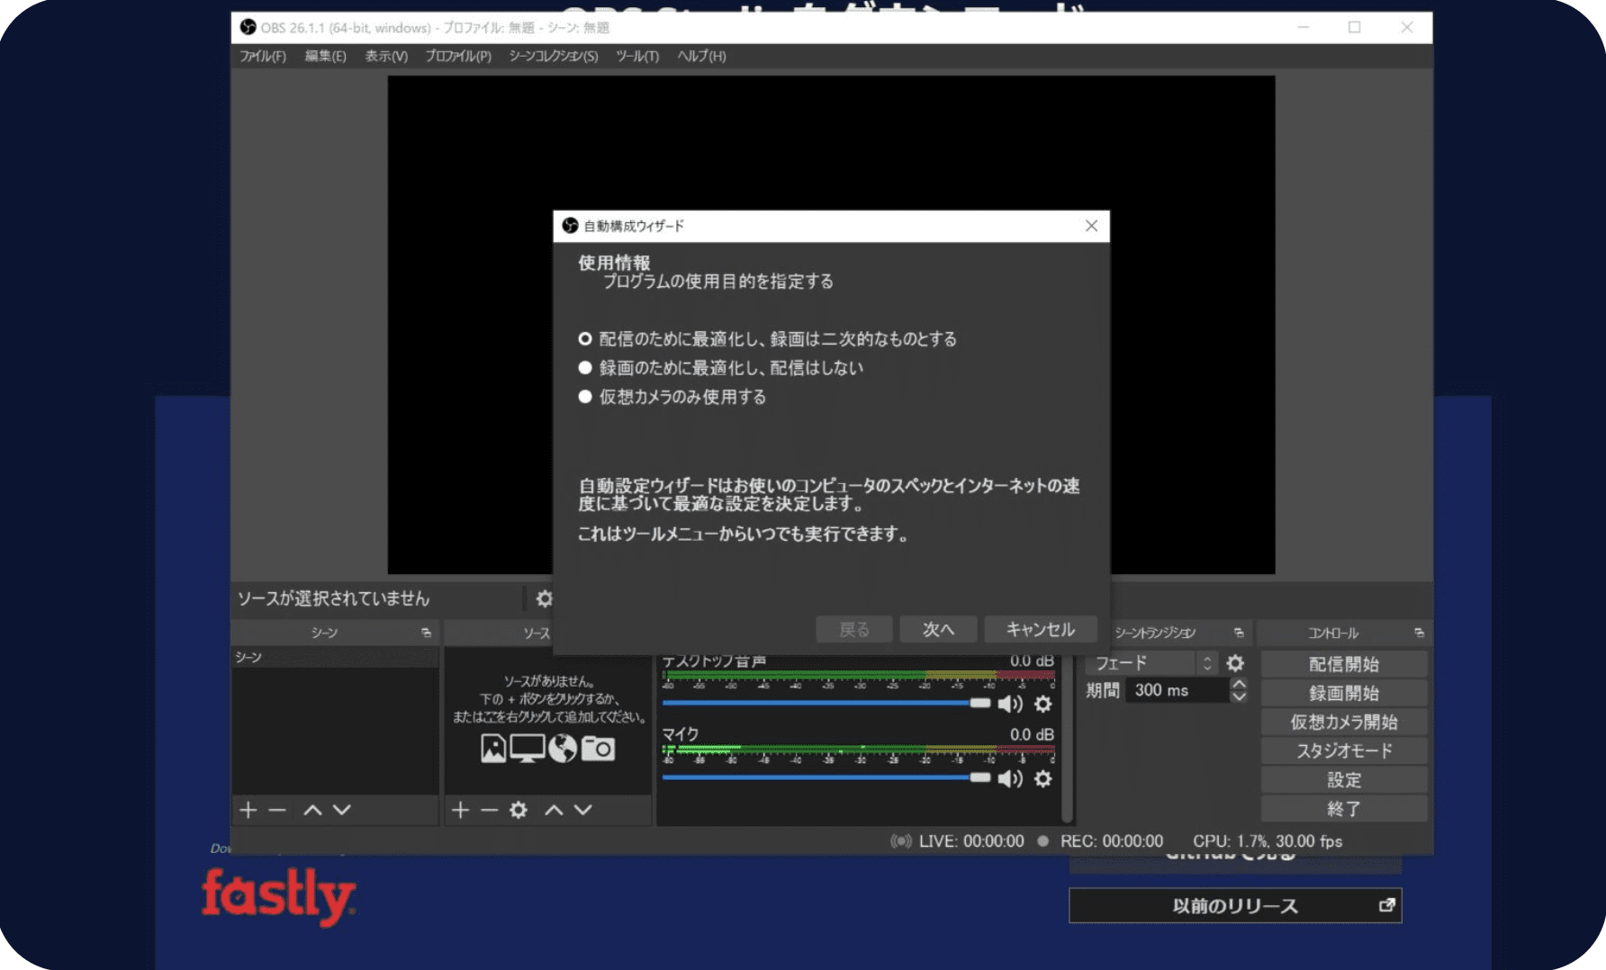Open the 編集(E) menu

[x=325, y=56]
